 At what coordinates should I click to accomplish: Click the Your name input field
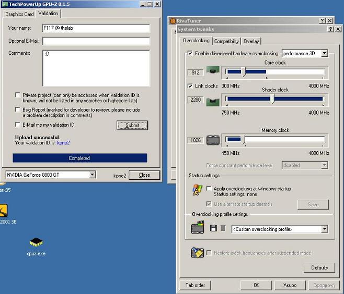coord(96,28)
